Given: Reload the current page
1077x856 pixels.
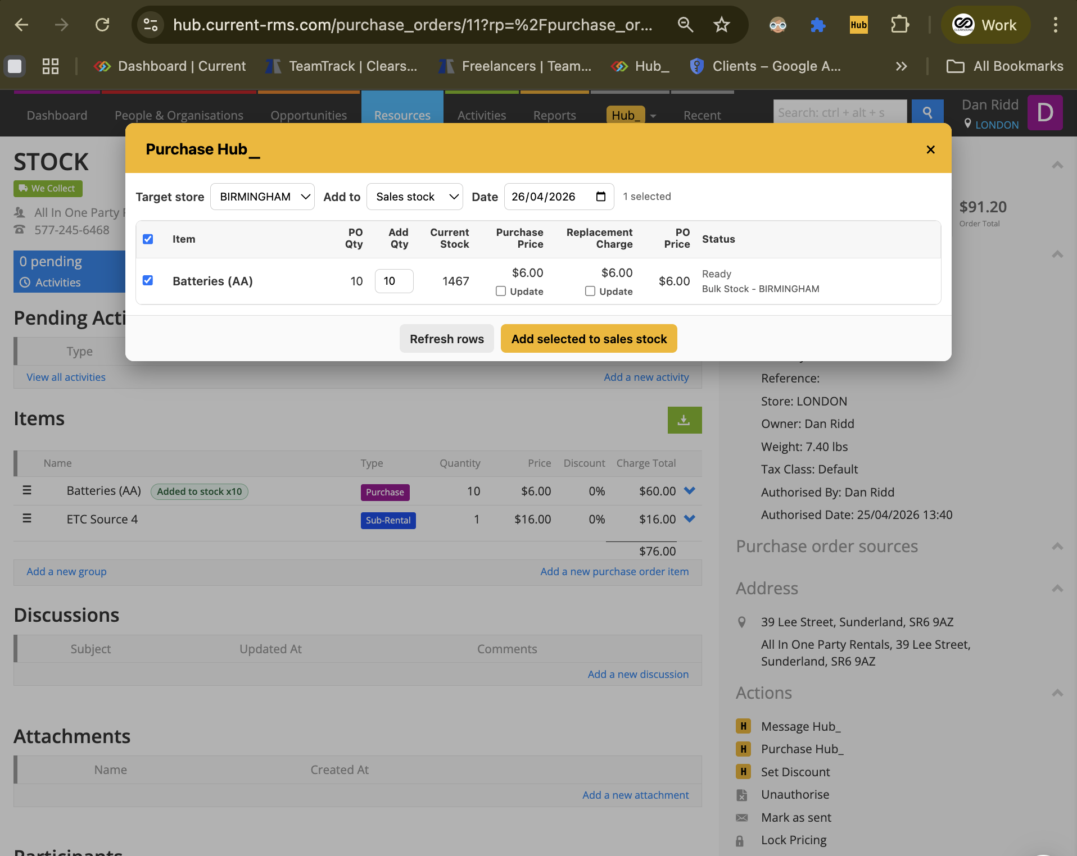Looking at the screenshot, I should click(102, 25).
